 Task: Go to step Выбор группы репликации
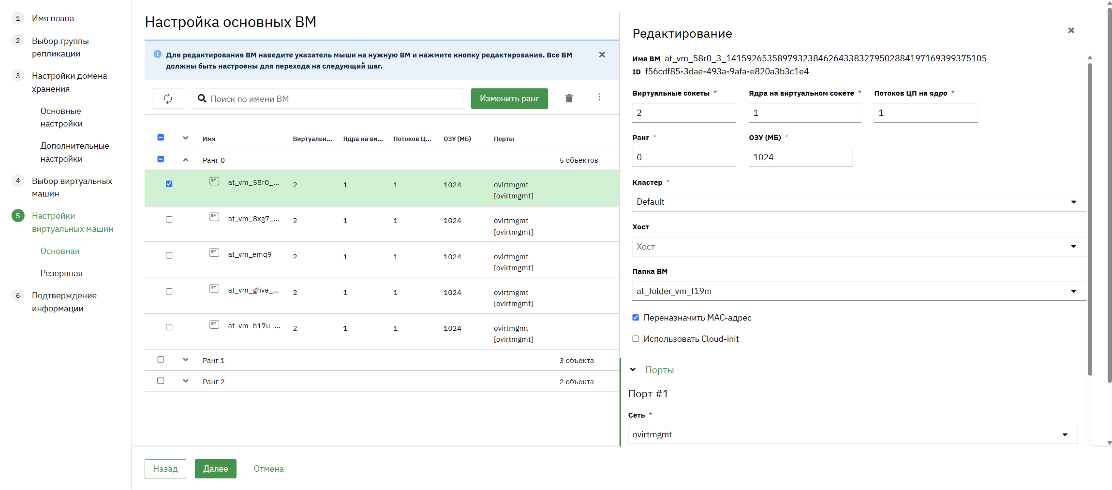(60, 47)
